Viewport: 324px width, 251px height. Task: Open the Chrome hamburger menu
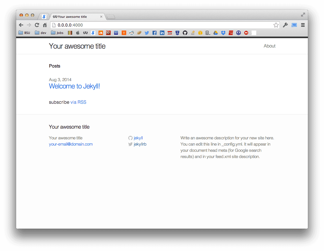coord(303,25)
